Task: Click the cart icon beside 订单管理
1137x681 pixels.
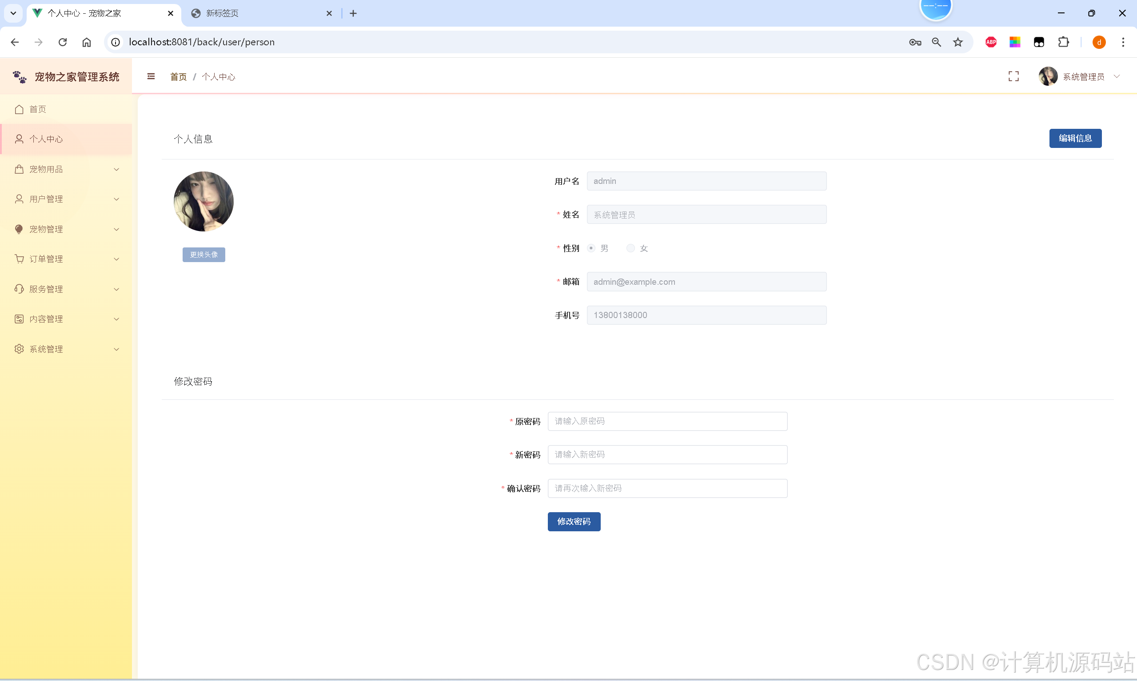Action: click(x=19, y=259)
